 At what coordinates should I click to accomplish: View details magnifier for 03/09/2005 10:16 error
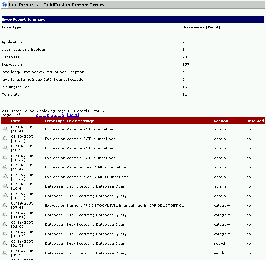(x=5, y=195)
